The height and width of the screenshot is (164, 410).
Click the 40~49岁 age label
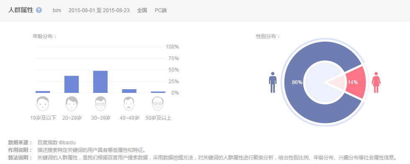coord(129,118)
